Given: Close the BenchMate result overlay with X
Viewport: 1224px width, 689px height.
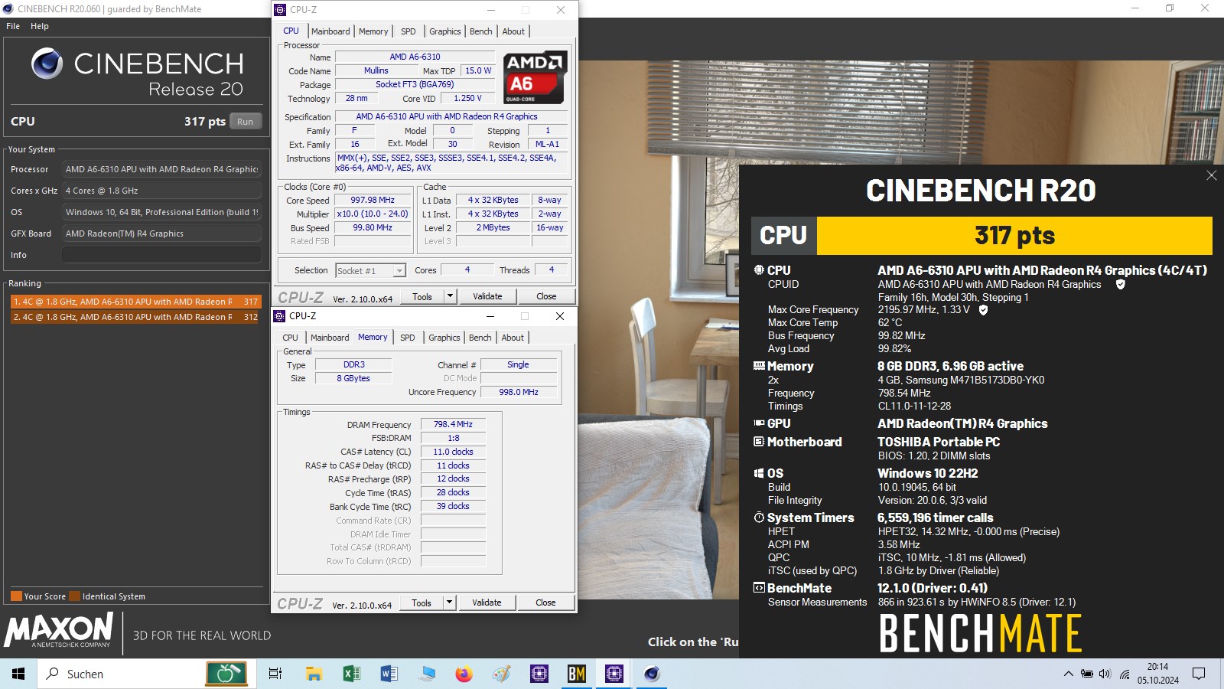Looking at the screenshot, I should [1211, 175].
